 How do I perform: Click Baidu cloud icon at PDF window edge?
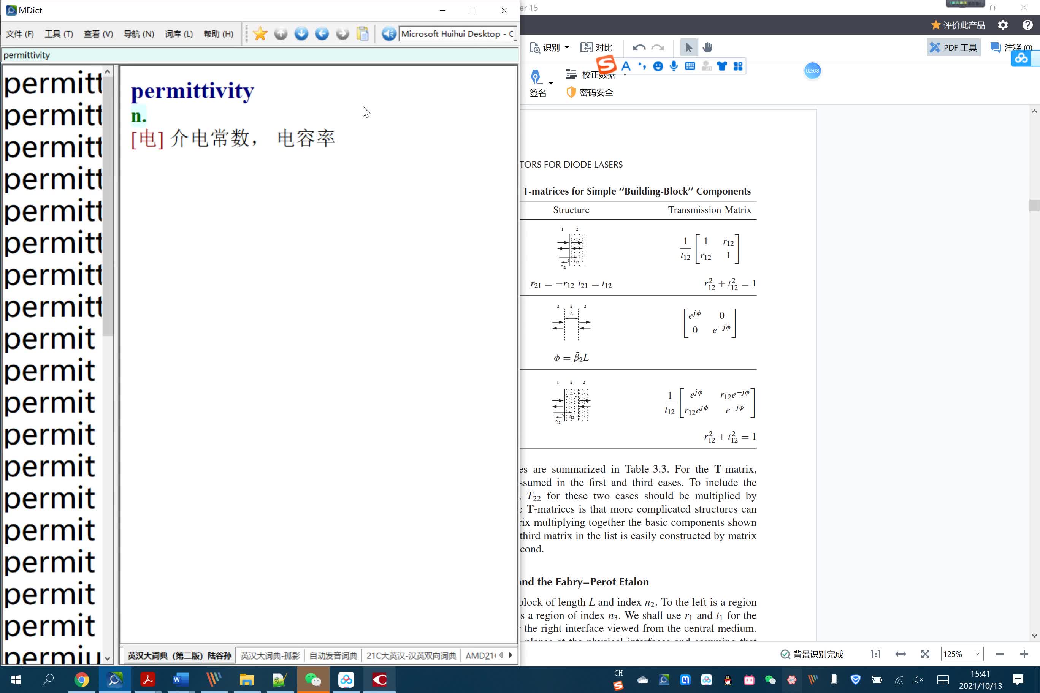pyautogui.click(x=1021, y=59)
